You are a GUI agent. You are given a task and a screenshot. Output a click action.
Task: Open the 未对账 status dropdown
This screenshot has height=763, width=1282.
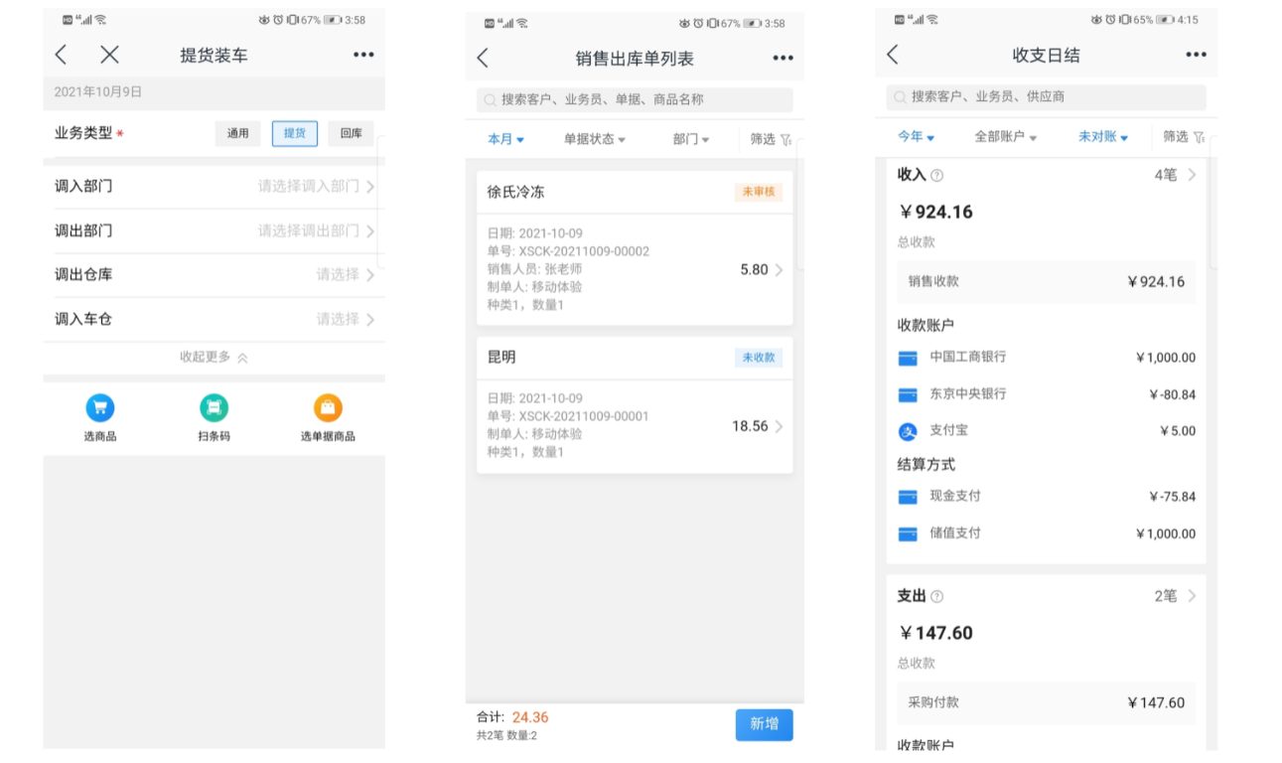1103,137
